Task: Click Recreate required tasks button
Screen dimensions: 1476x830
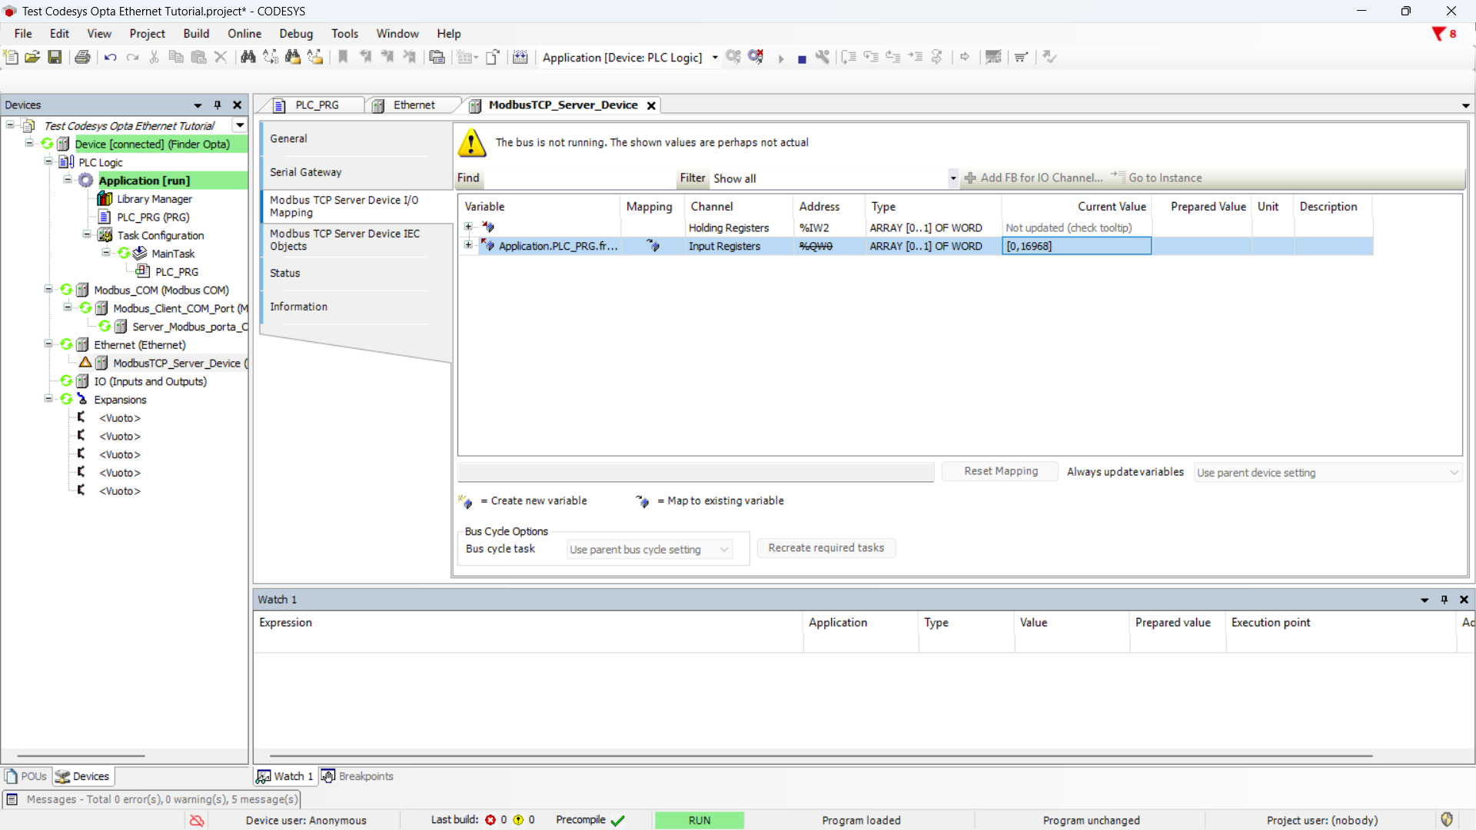Action: [x=826, y=548]
